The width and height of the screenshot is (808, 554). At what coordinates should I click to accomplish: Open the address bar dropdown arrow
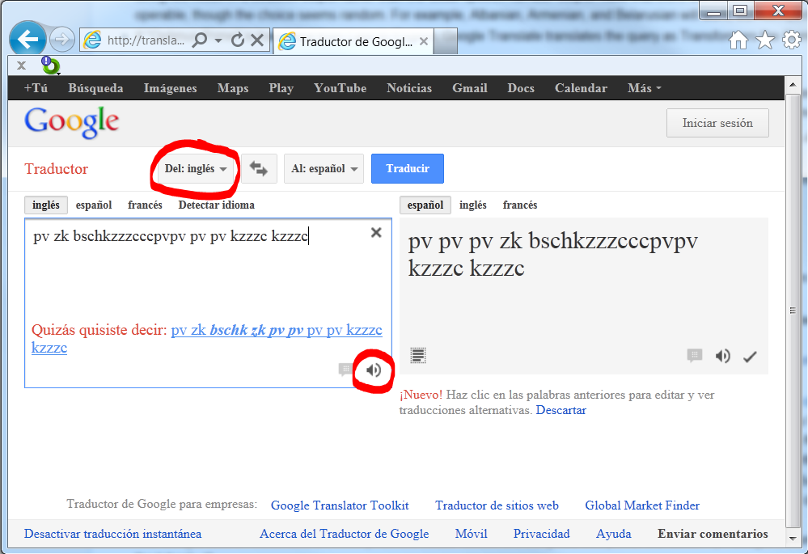click(218, 40)
